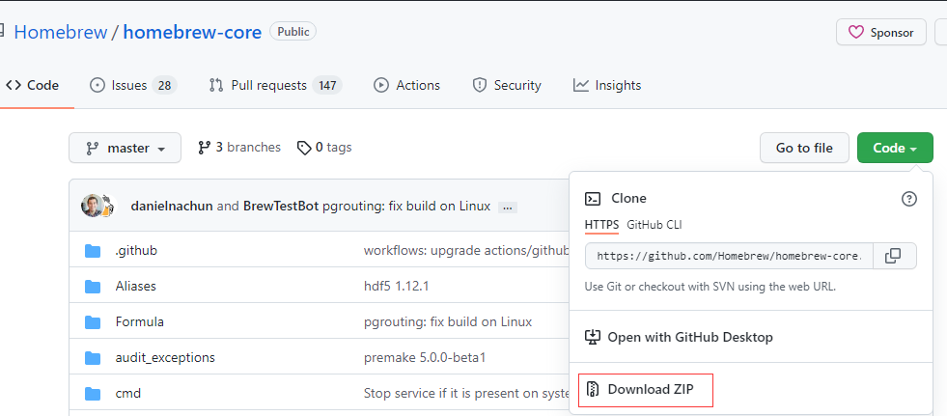The width and height of the screenshot is (947, 416).
Task: Click the BrewTestBot avatar icon
Action: (x=109, y=207)
